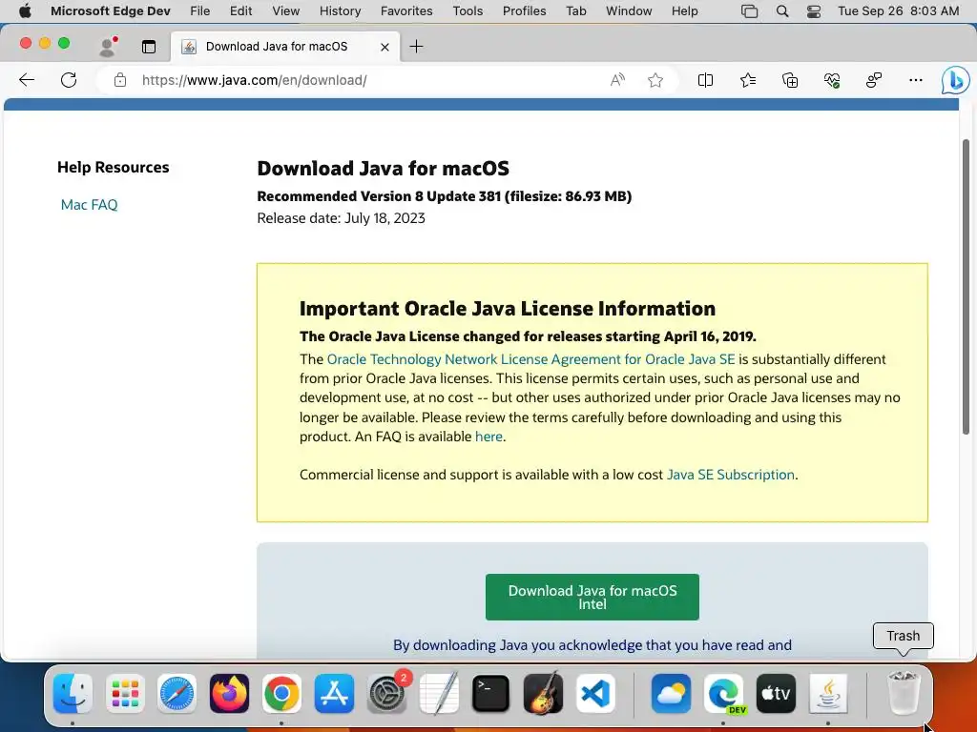Open the Microsoft Edge Dev app menu
977x732 pixels.
pyautogui.click(x=111, y=10)
